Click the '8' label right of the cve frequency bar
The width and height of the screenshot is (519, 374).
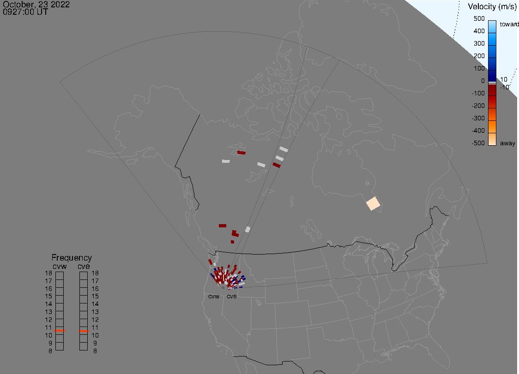point(95,351)
